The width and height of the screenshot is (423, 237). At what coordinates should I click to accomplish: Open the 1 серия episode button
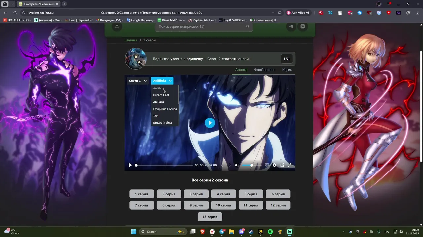(x=141, y=194)
